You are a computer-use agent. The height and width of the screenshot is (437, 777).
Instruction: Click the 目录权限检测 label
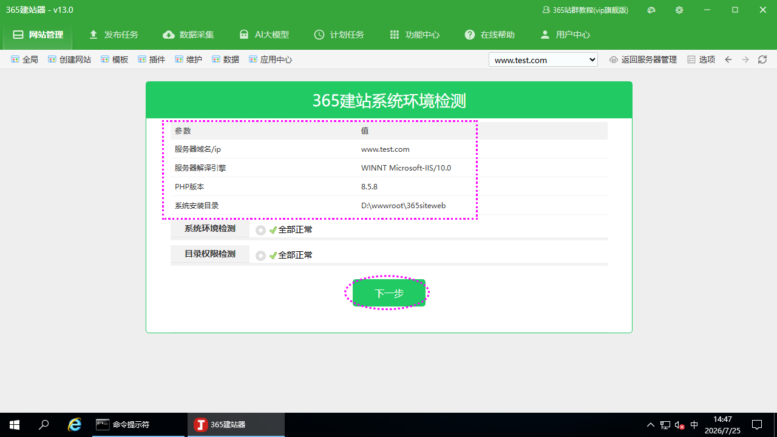(210, 254)
